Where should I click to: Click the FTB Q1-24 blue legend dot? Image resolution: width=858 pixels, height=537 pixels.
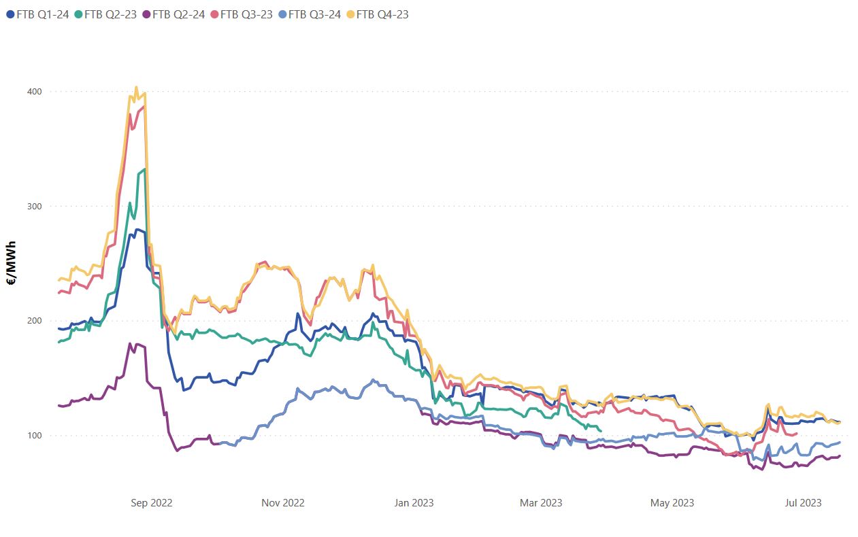[10, 14]
